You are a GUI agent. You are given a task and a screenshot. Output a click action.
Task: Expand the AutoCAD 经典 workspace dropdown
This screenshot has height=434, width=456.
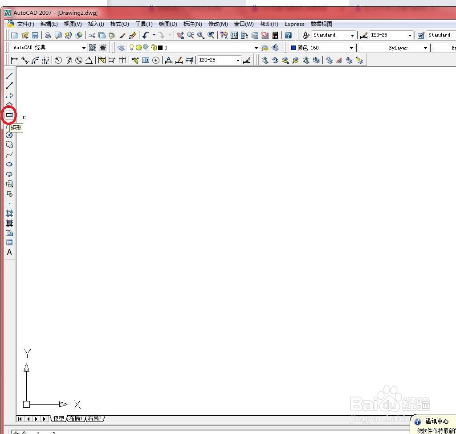(x=84, y=48)
